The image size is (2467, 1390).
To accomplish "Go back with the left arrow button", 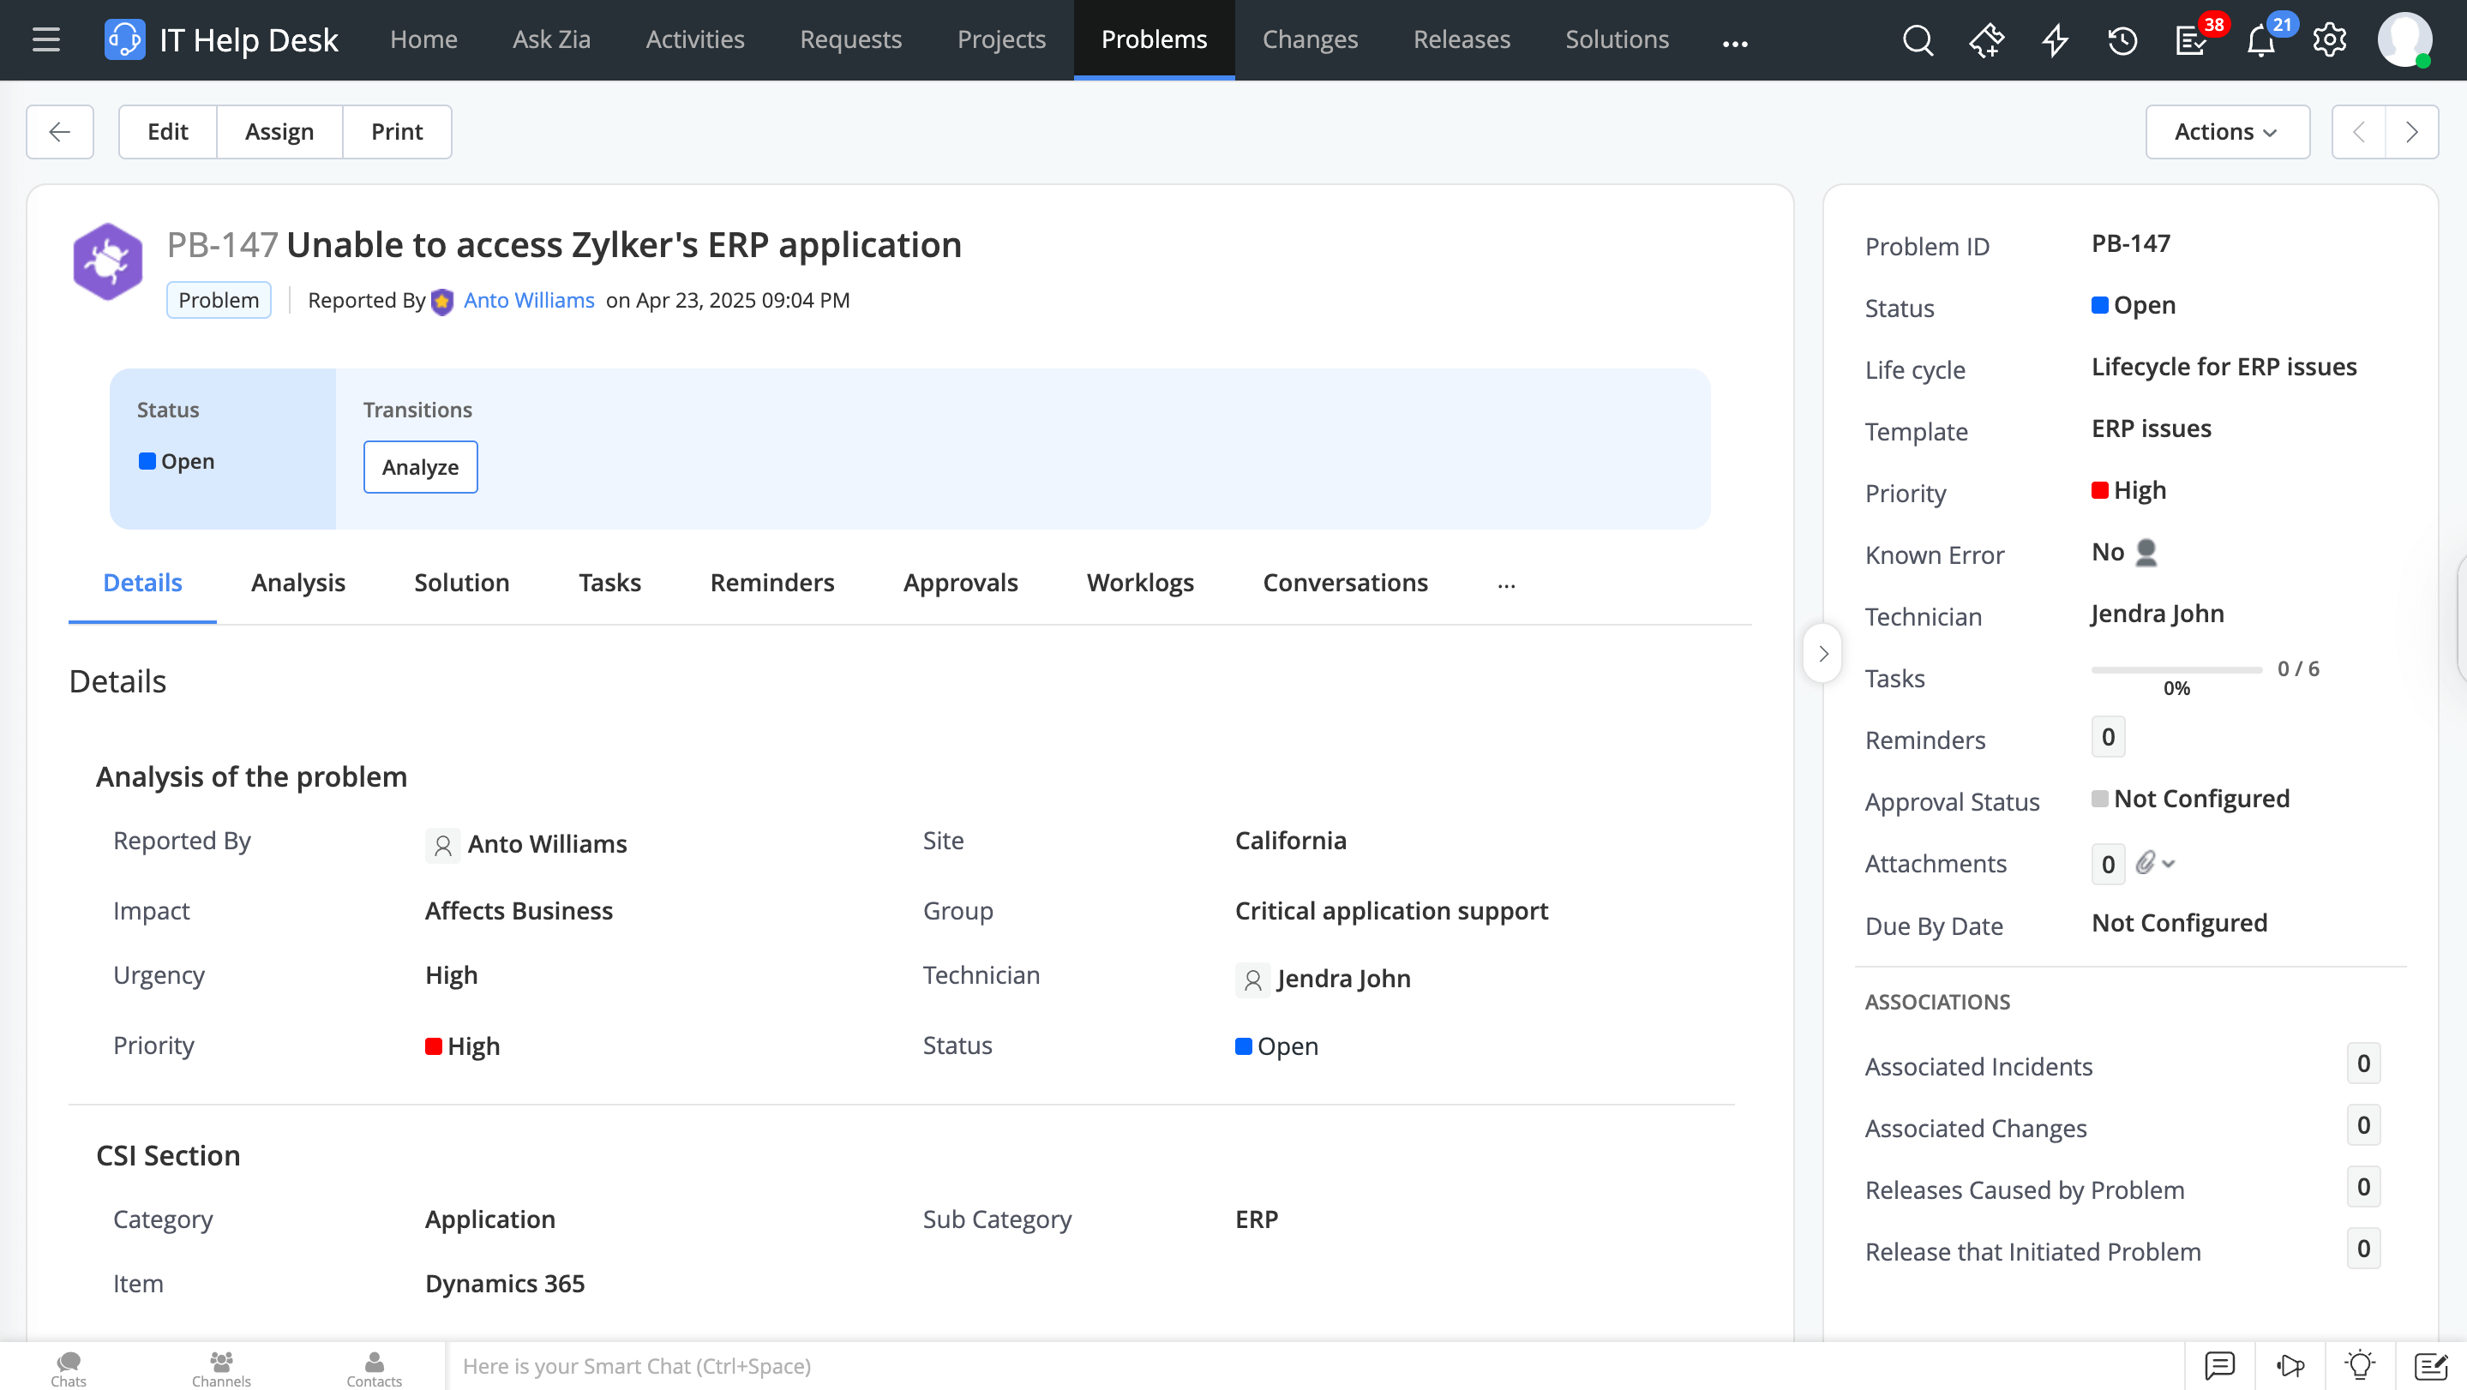I will 59,131.
